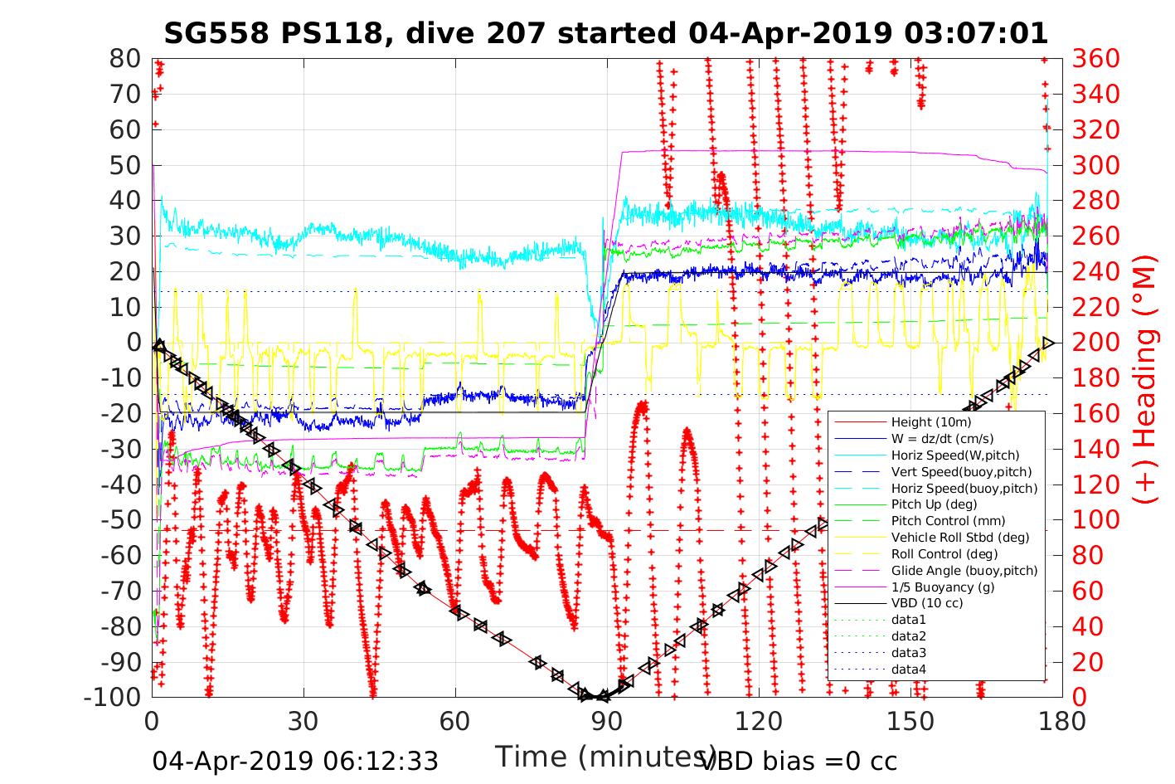
Task: Click the 90 tick label on the time axis
Action: 606,722
